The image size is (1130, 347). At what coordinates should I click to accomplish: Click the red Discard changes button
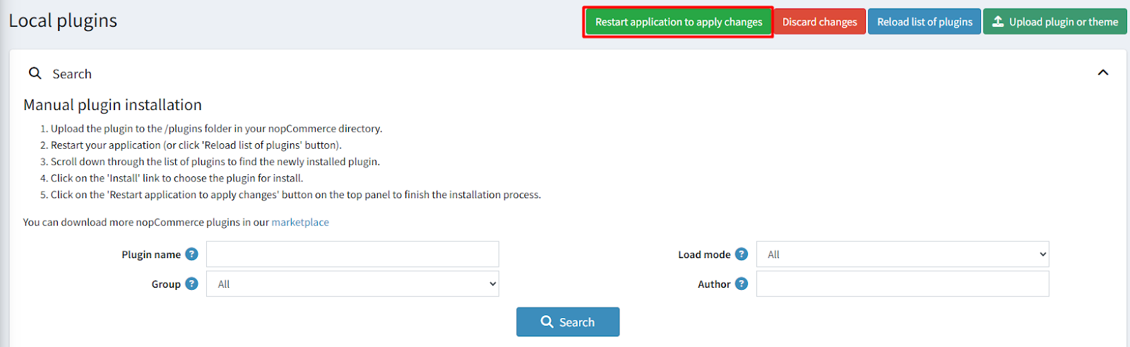coord(819,22)
